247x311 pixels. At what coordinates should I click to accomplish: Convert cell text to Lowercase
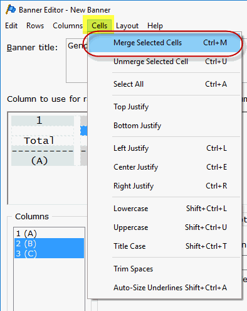click(x=165, y=209)
